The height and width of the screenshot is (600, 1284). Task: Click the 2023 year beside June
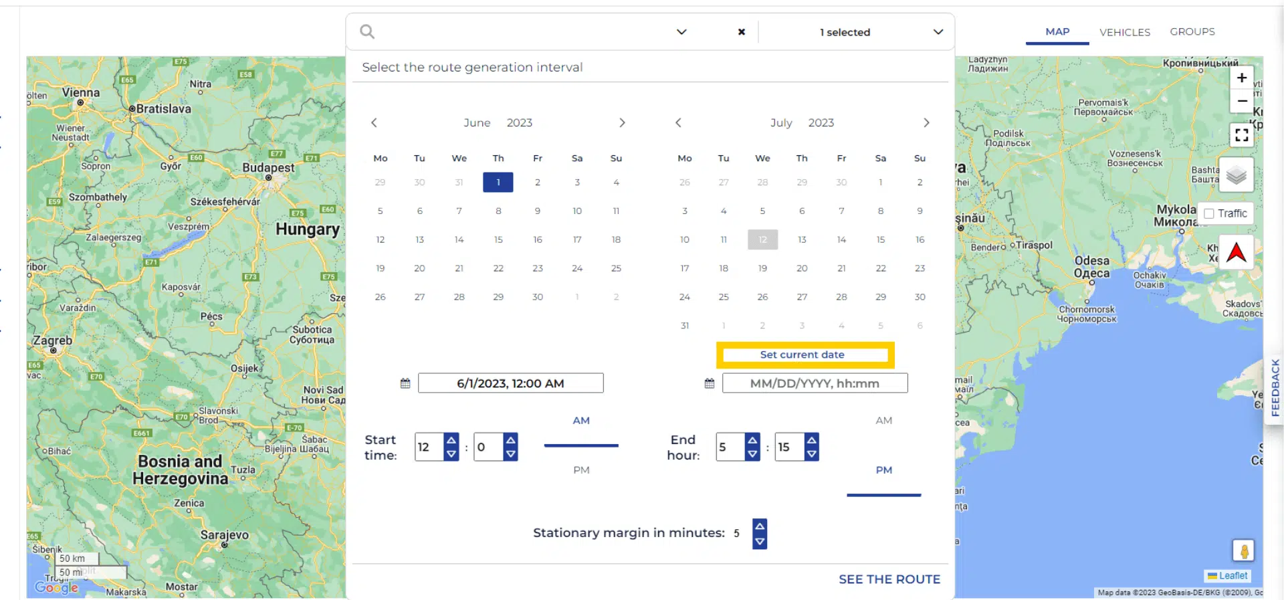coord(520,122)
